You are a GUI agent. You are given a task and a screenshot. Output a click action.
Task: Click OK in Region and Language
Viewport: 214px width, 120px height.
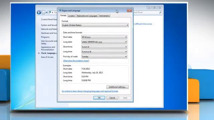(x=99, y=98)
